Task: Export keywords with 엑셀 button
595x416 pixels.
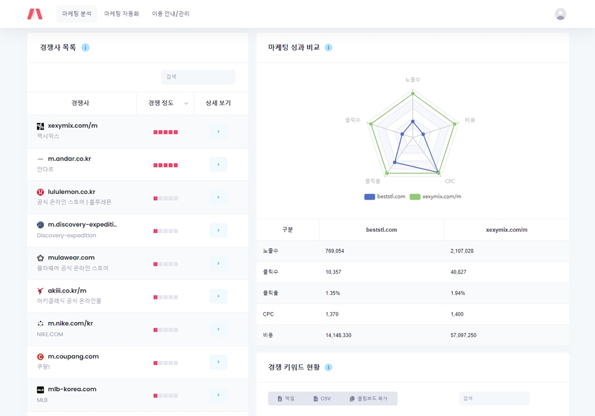Action: pyautogui.click(x=286, y=399)
